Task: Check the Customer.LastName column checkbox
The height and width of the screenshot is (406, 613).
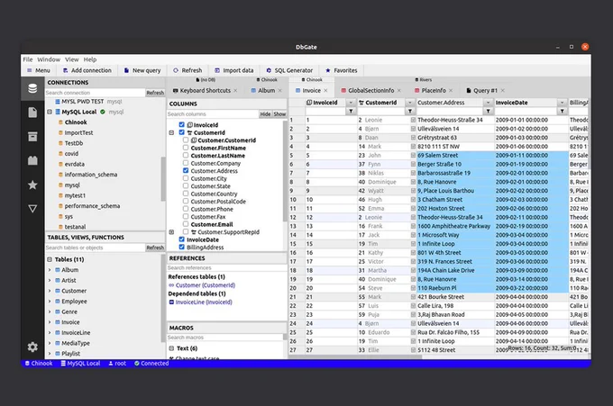Action: 186,155
